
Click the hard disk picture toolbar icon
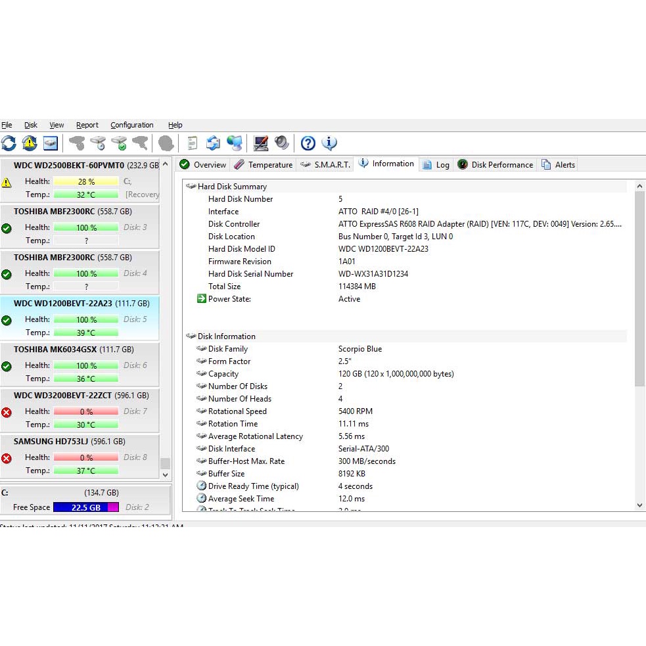pos(51,143)
